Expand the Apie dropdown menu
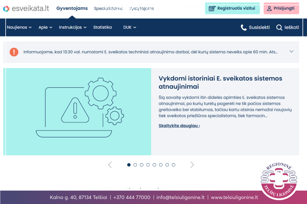307x204 pixels. [x=45, y=27]
